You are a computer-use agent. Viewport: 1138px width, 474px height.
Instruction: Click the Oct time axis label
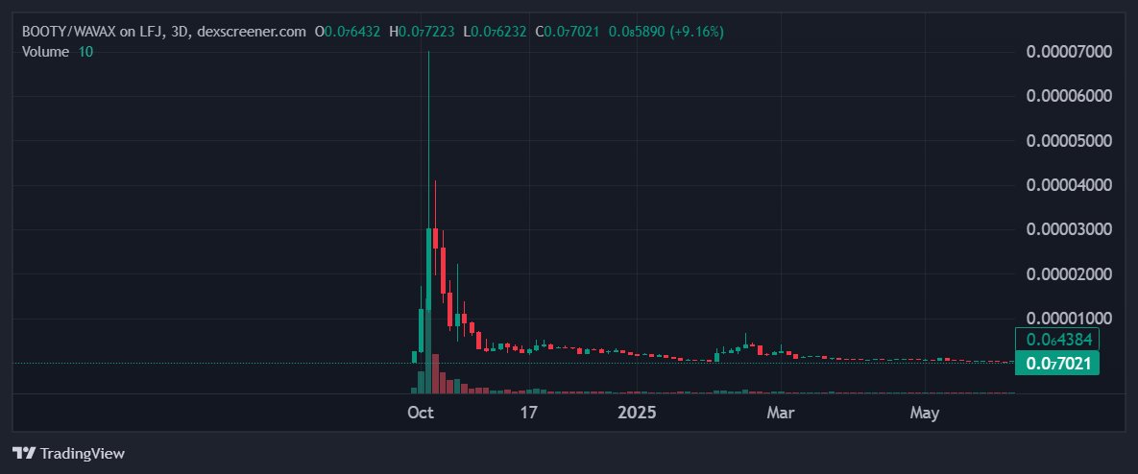click(x=421, y=414)
